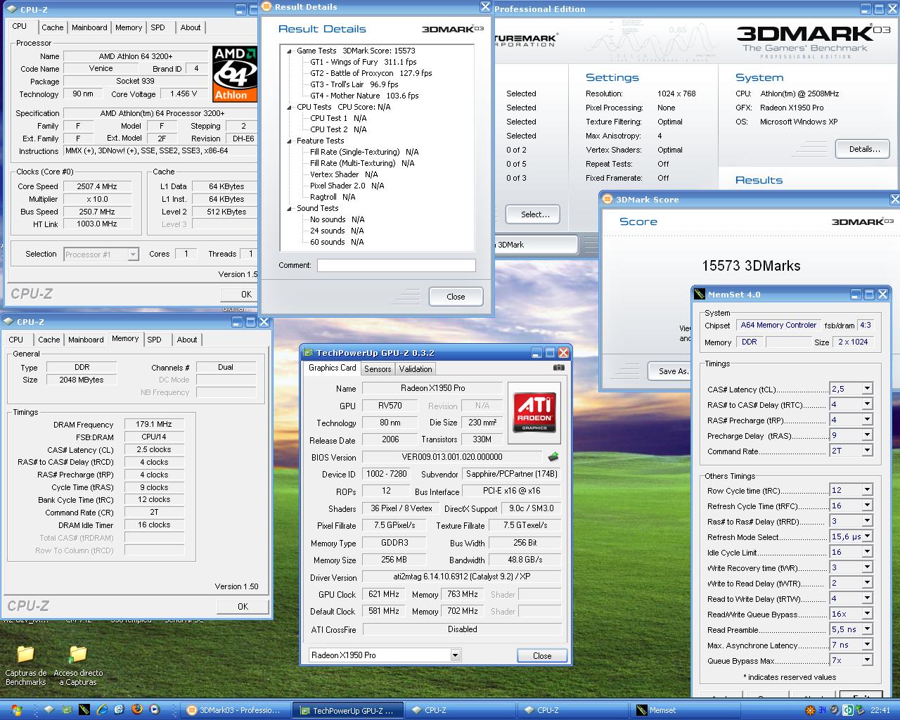The image size is (900, 720).
Task: Click Close in Result Details dialog
Action: (x=456, y=297)
